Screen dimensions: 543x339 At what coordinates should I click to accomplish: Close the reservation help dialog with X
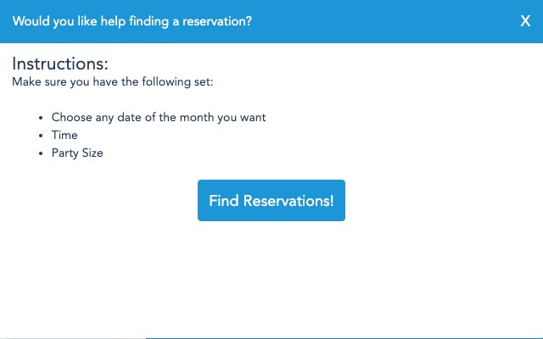coord(525,21)
